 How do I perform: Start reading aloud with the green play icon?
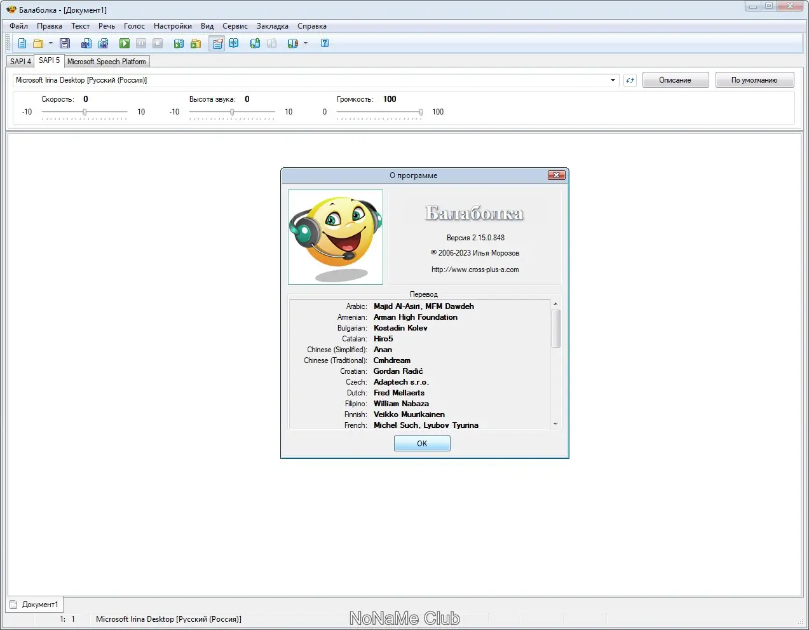click(125, 43)
